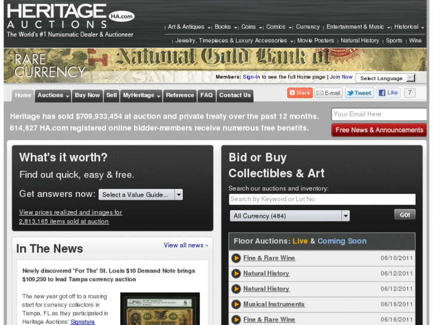Viewport: 433px width, 325px height.
Task: Click play arrow beside Fine & Rare Wine 06/10/2011
Action: pyautogui.click(x=236, y=258)
